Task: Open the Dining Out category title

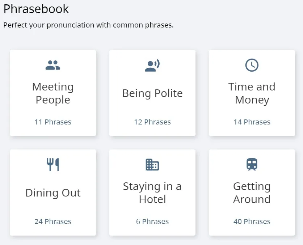Action: (x=53, y=193)
